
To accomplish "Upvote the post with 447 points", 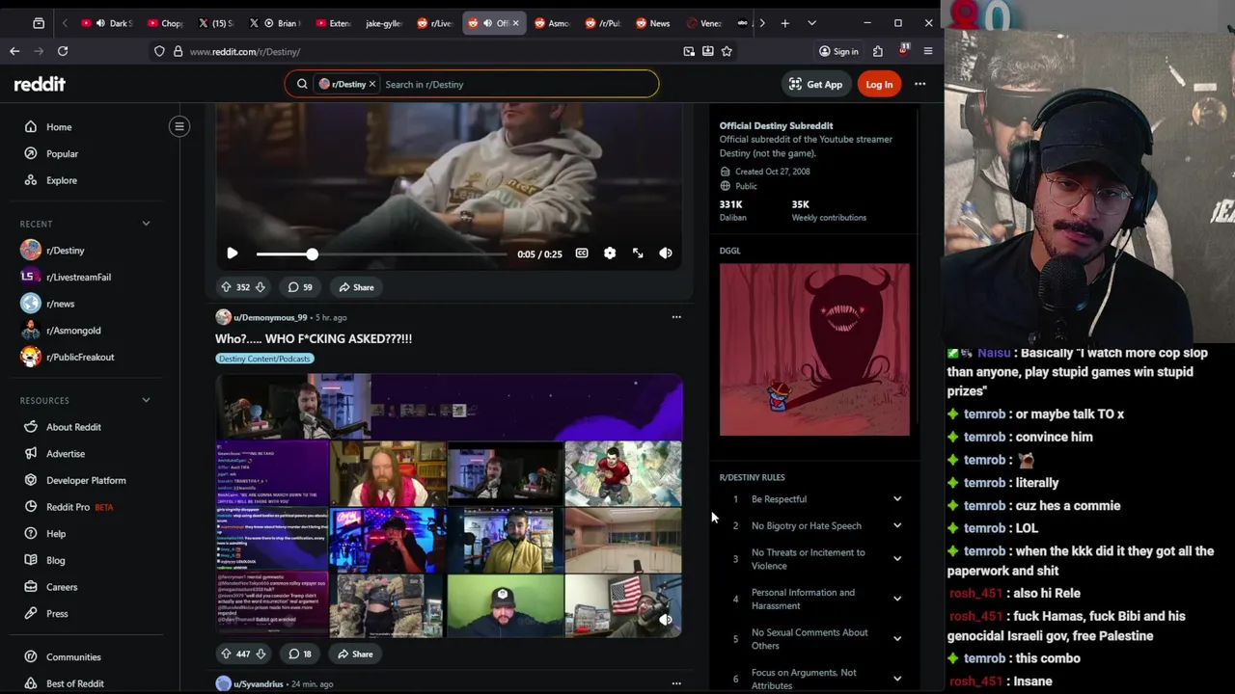I will coord(226,654).
